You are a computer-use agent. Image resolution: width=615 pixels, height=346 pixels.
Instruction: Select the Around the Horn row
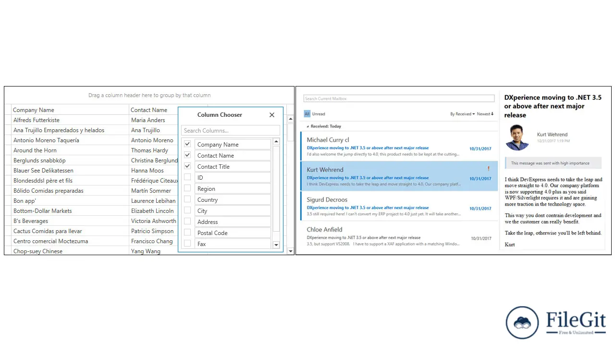tap(70, 150)
